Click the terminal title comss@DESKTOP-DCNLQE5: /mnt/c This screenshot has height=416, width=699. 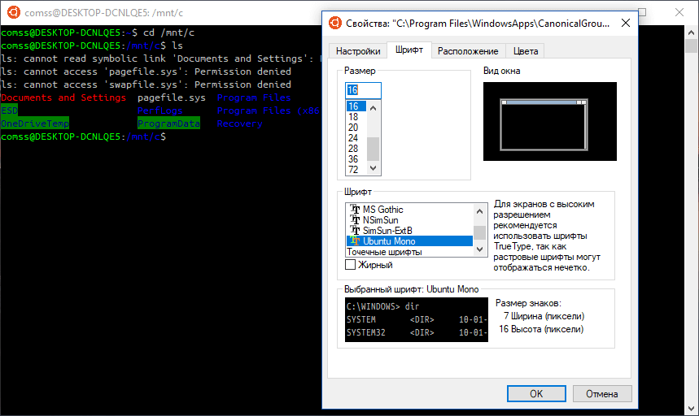pos(104,13)
